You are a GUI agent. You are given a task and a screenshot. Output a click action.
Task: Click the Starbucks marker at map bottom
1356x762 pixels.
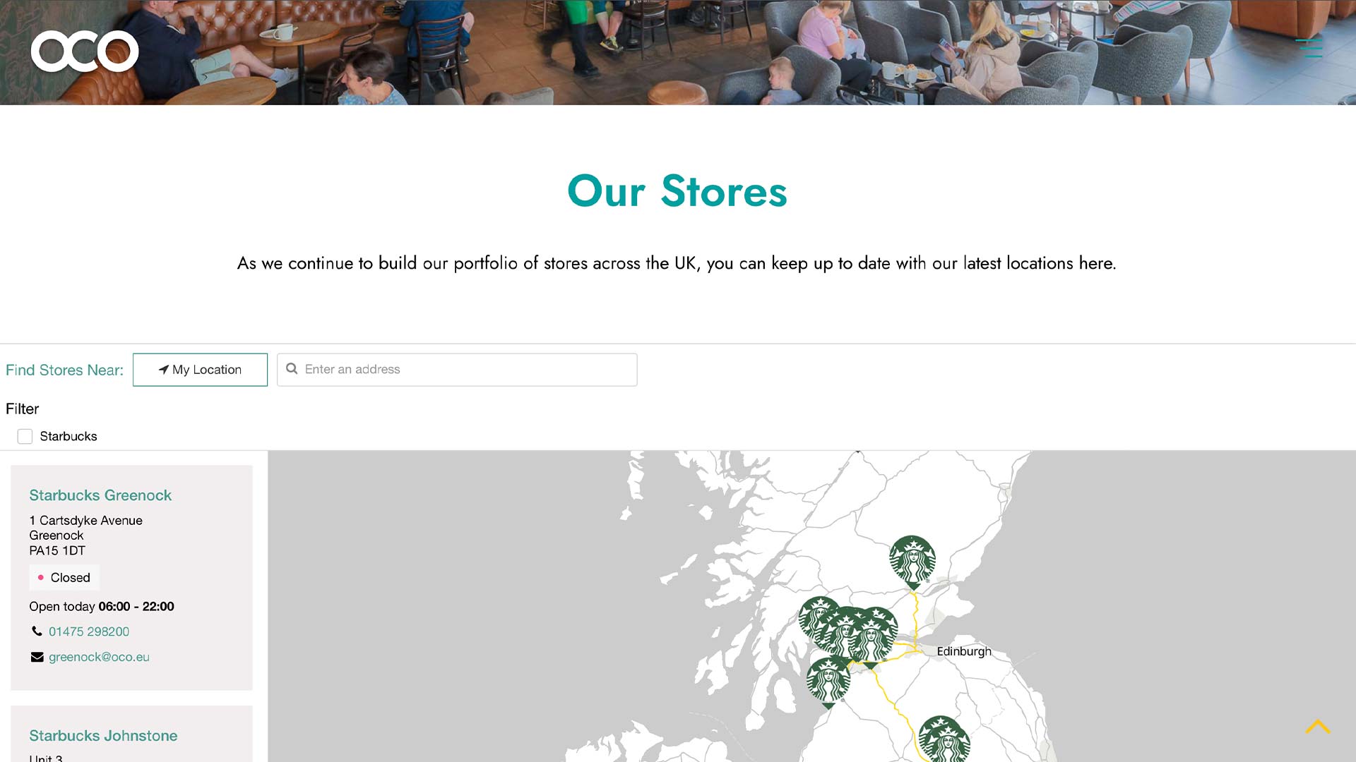944,739
